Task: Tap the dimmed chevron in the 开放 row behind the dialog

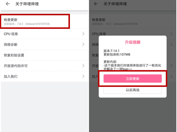Action: 171,66
